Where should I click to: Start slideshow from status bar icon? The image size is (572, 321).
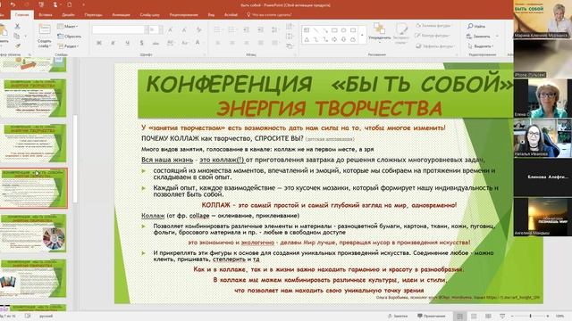click(502, 316)
